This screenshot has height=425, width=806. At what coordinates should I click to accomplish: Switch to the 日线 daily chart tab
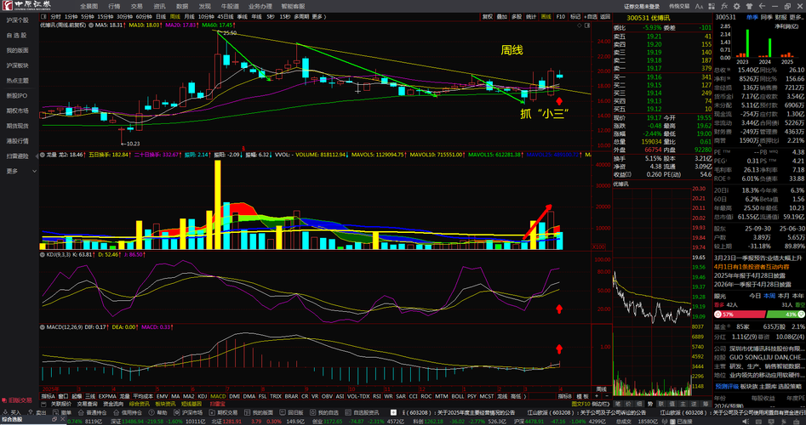[161, 16]
